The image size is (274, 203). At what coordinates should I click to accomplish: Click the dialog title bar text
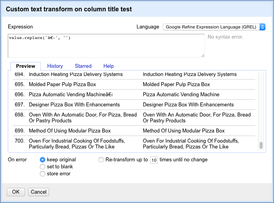[x=69, y=9]
